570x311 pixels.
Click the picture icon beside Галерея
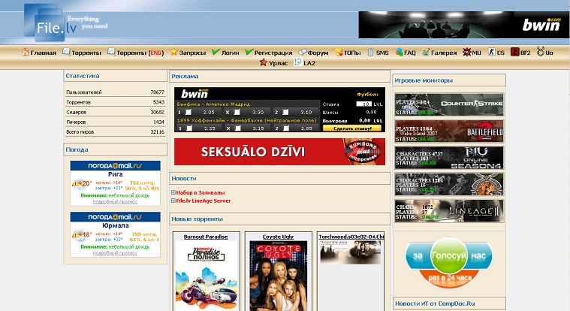(426, 52)
